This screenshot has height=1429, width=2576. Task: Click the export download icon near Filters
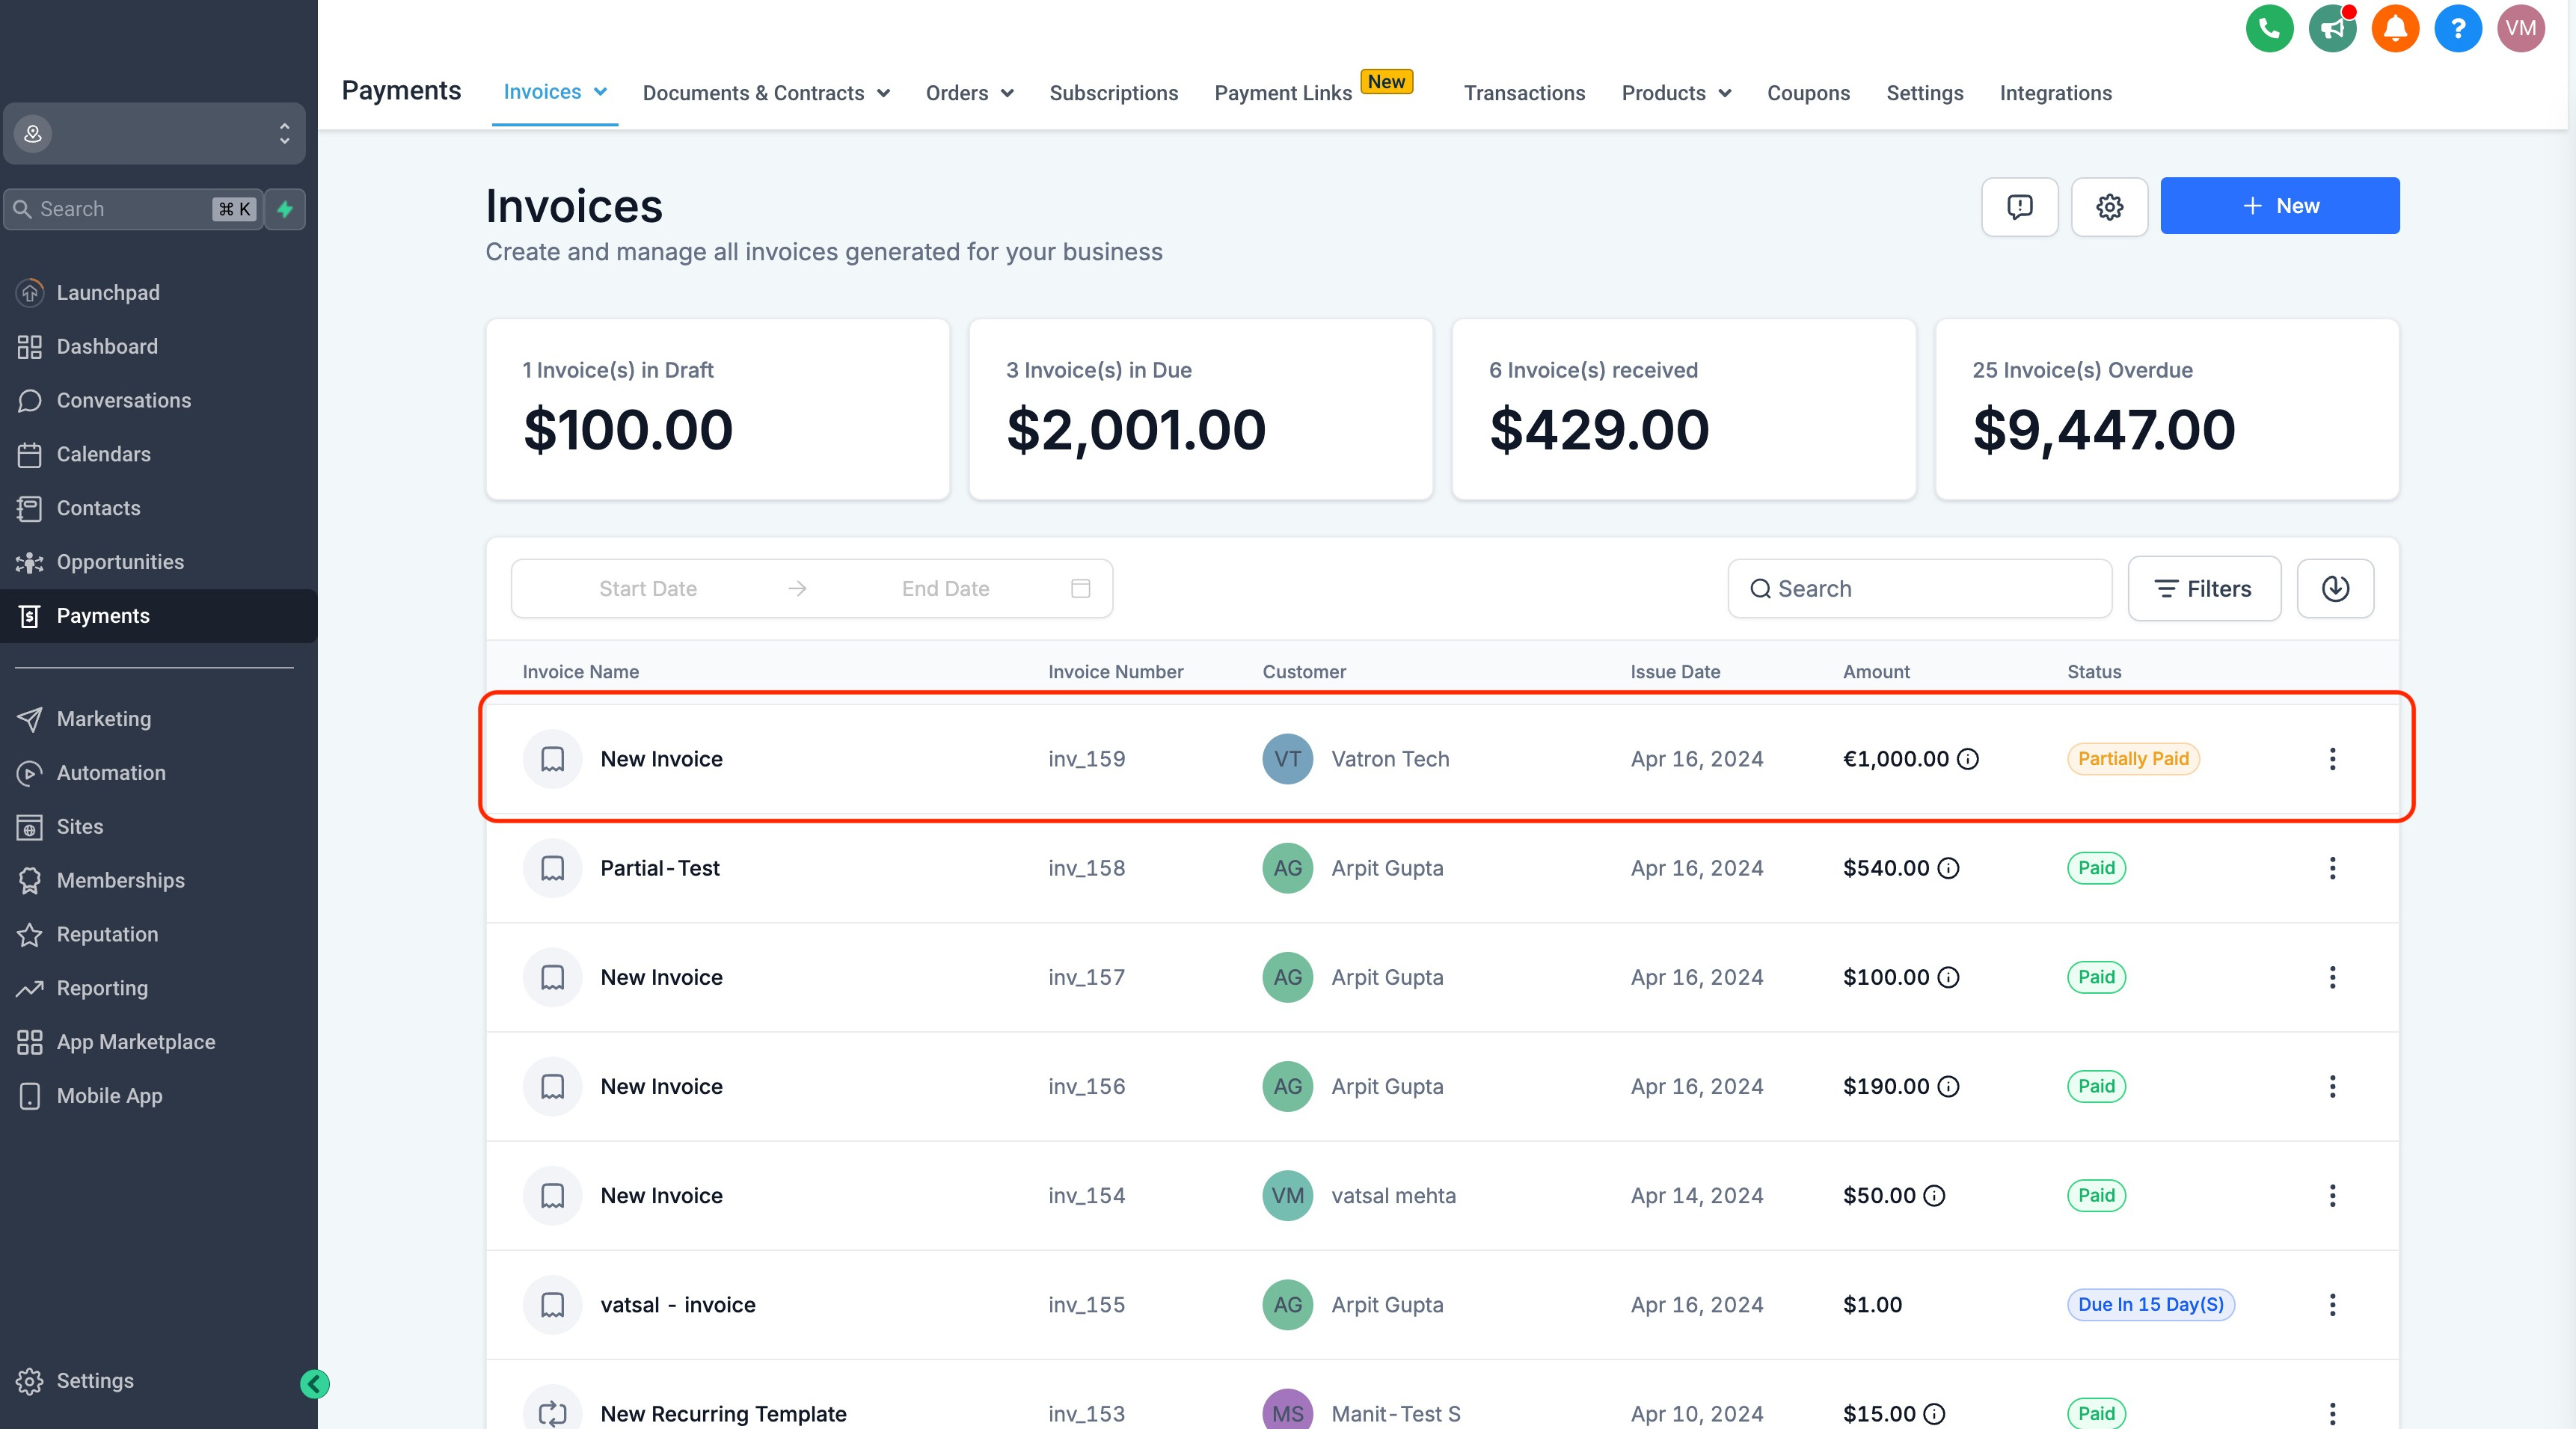2336,588
